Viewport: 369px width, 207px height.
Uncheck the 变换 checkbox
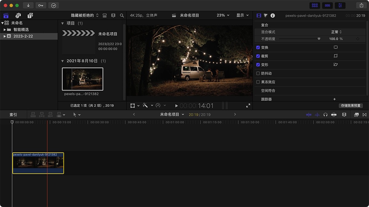pos(258,48)
